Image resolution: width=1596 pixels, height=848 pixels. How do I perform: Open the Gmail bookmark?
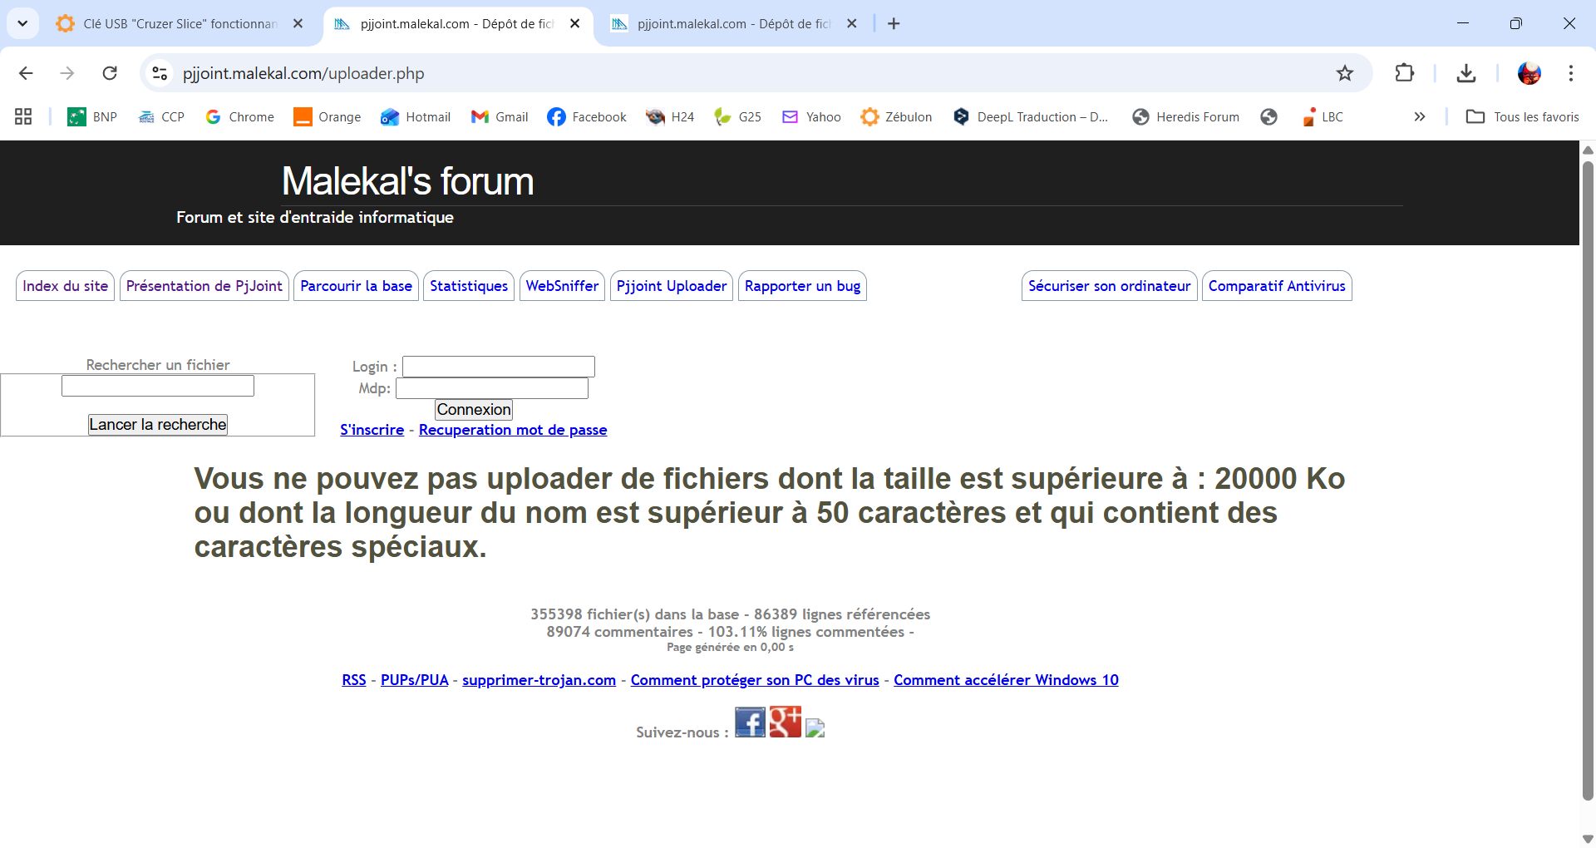(x=500, y=117)
